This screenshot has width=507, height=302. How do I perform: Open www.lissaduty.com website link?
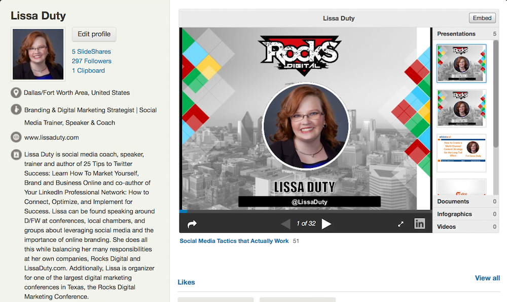51,138
